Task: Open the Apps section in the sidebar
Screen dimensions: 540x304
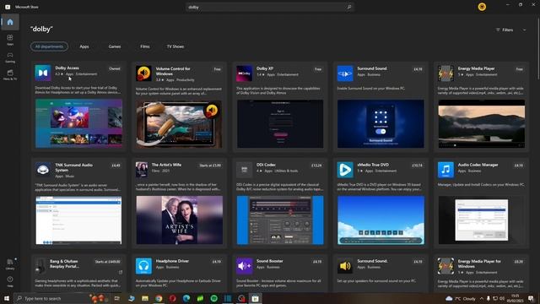Action: (10, 40)
